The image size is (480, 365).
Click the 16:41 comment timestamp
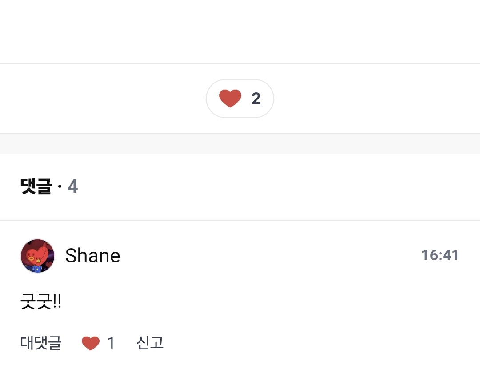pyautogui.click(x=440, y=255)
